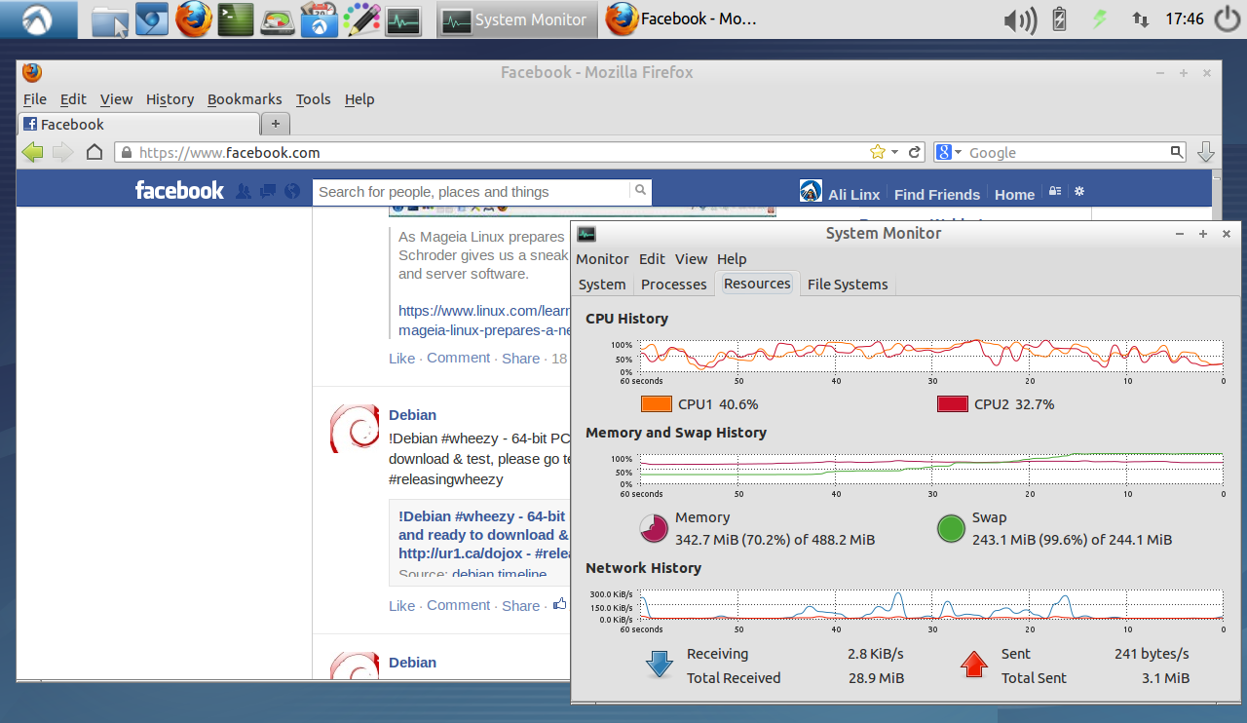Open the Lubuntu main menu button
The height and width of the screenshot is (723, 1247).
click(38, 19)
